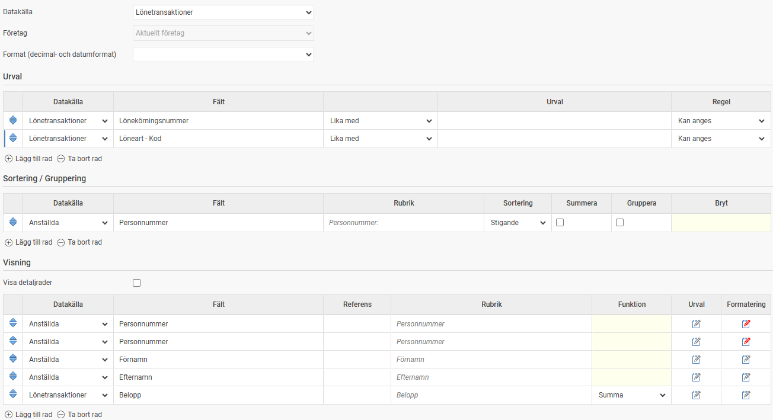Open the Summa function dropdown for Belopp

click(x=631, y=395)
